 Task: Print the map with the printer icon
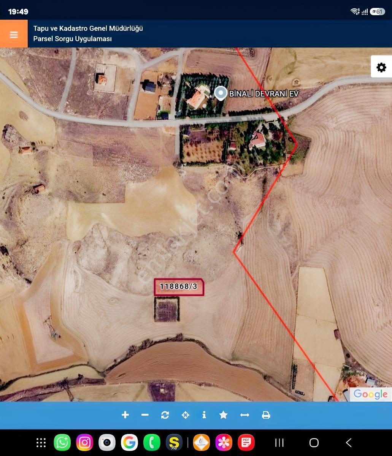pos(266,415)
